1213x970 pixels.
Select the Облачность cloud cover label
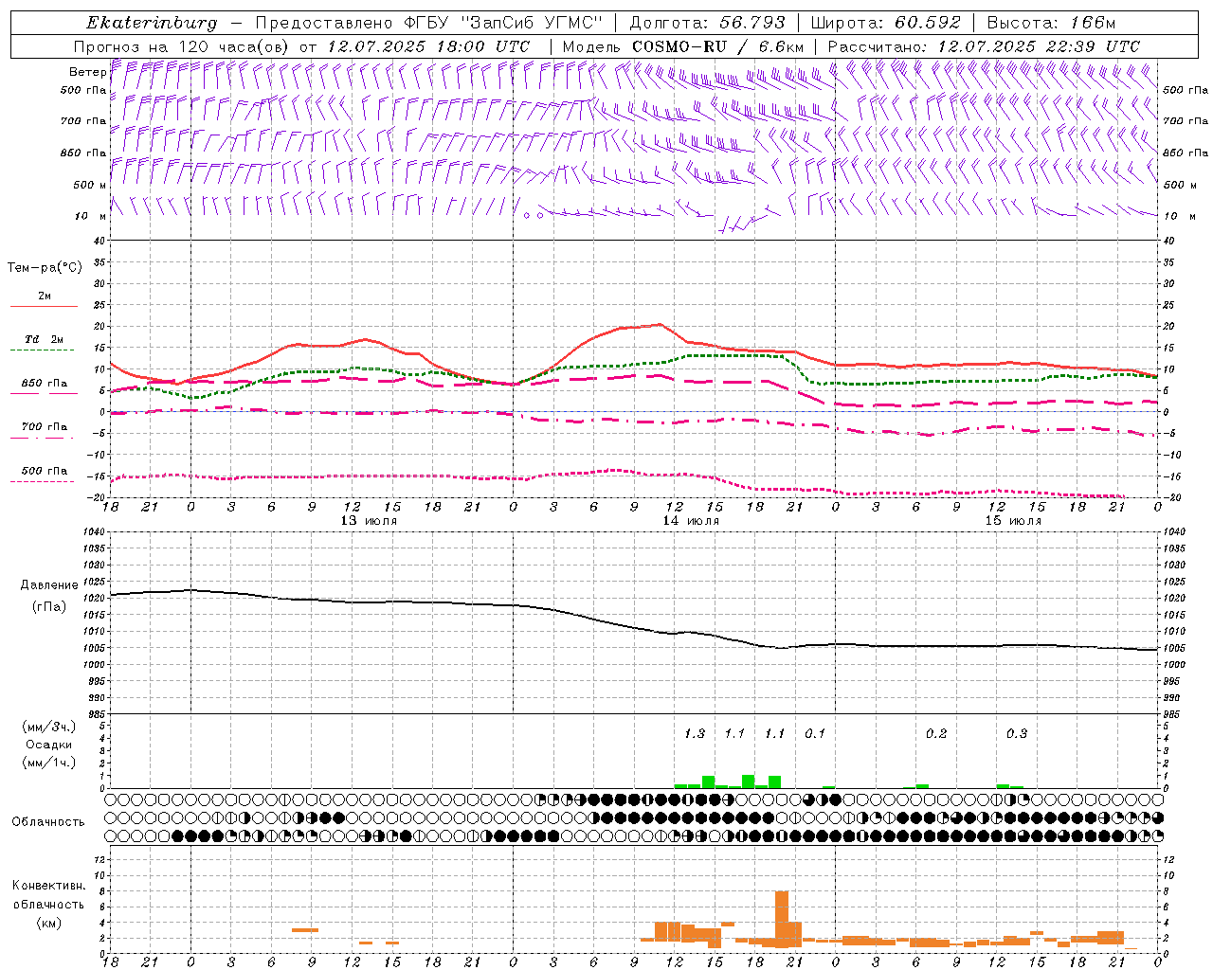click(x=48, y=821)
